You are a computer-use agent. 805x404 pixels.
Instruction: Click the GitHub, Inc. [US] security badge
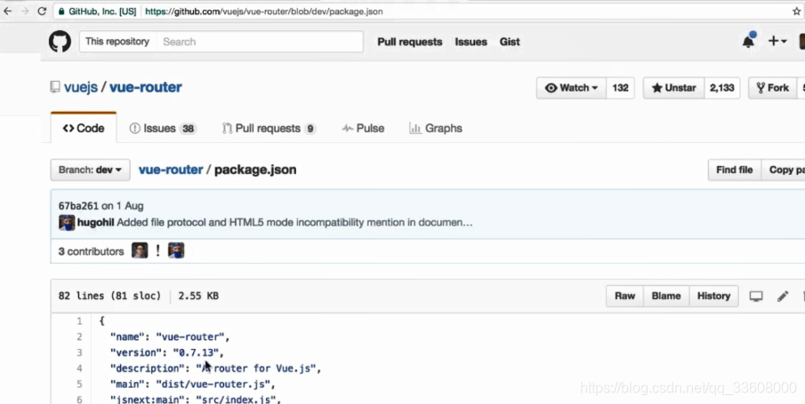(98, 12)
